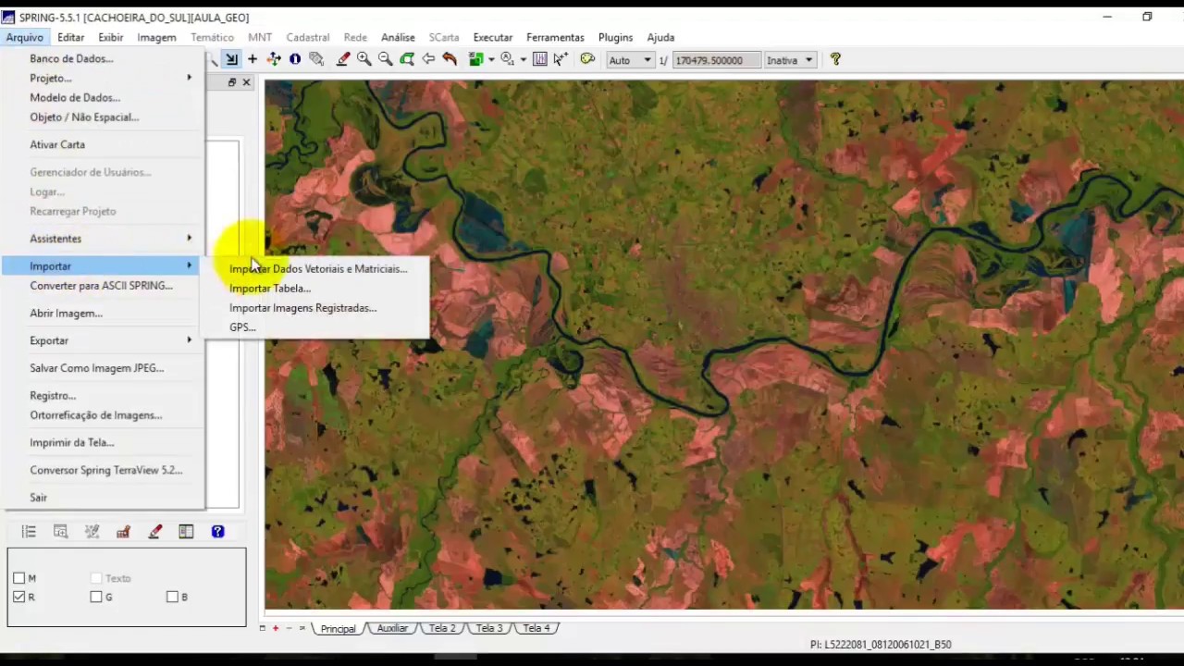Toggle the M band checkbox
Screen dimensions: 1184x666
[x=18, y=578]
